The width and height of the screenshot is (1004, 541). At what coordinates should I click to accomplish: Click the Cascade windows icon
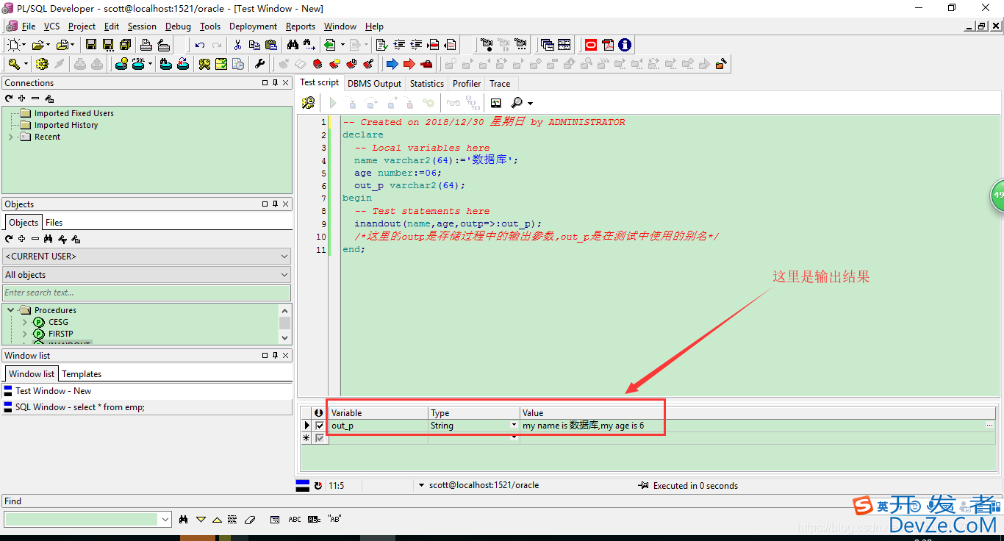tap(548, 45)
